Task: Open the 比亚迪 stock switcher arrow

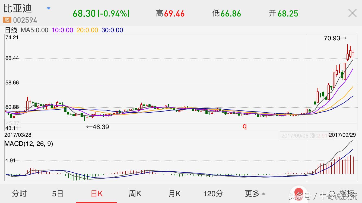Action: pos(48,8)
